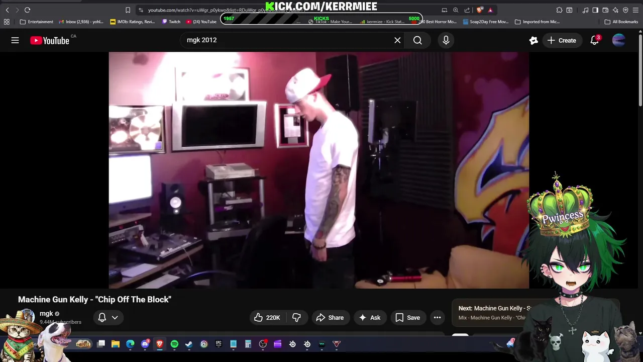Open the Twitch bookmark
The width and height of the screenshot is (643, 362).
(x=171, y=22)
